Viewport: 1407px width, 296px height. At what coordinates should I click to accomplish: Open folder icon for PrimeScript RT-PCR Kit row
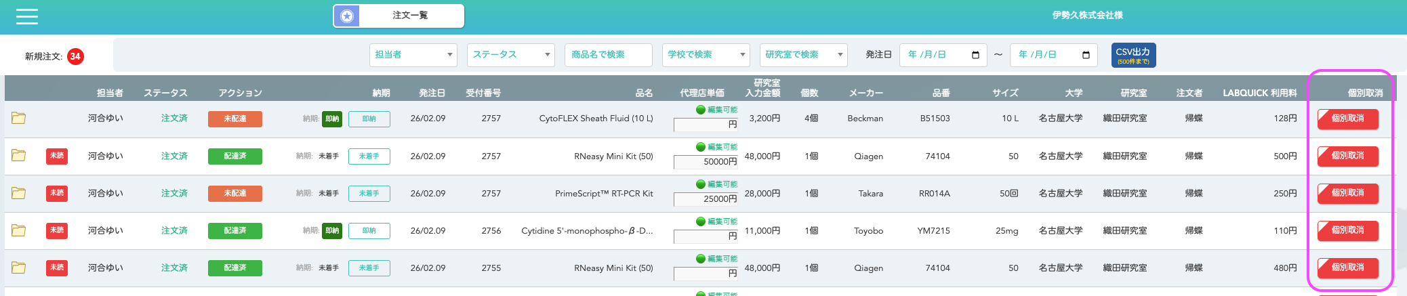[x=19, y=193]
